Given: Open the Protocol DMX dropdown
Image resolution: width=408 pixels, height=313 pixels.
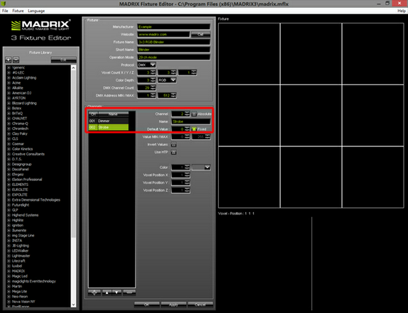Looking at the screenshot, I should pyautogui.click(x=146, y=65).
